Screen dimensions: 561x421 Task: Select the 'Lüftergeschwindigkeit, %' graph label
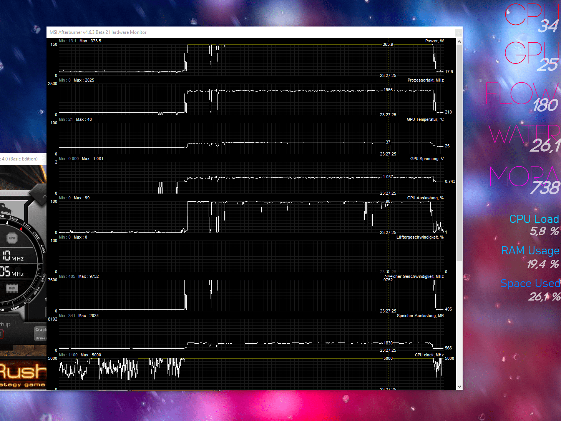pos(420,237)
